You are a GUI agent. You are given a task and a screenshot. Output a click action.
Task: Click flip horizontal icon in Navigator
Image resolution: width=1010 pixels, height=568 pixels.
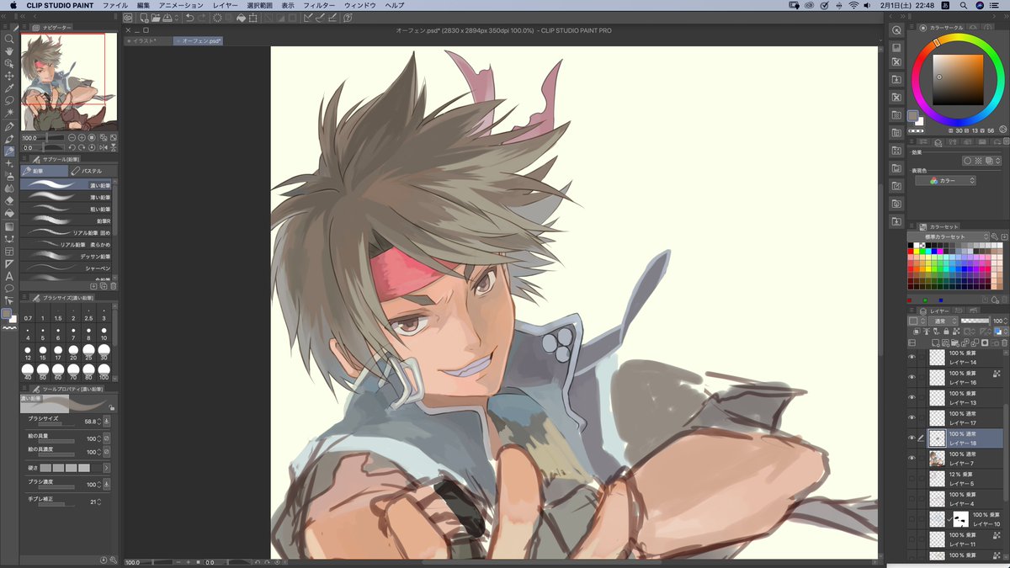(103, 148)
